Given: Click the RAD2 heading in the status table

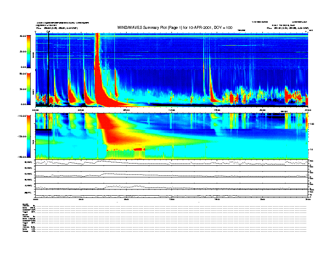Looking at the screenshot, I should click(x=25, y=204).
